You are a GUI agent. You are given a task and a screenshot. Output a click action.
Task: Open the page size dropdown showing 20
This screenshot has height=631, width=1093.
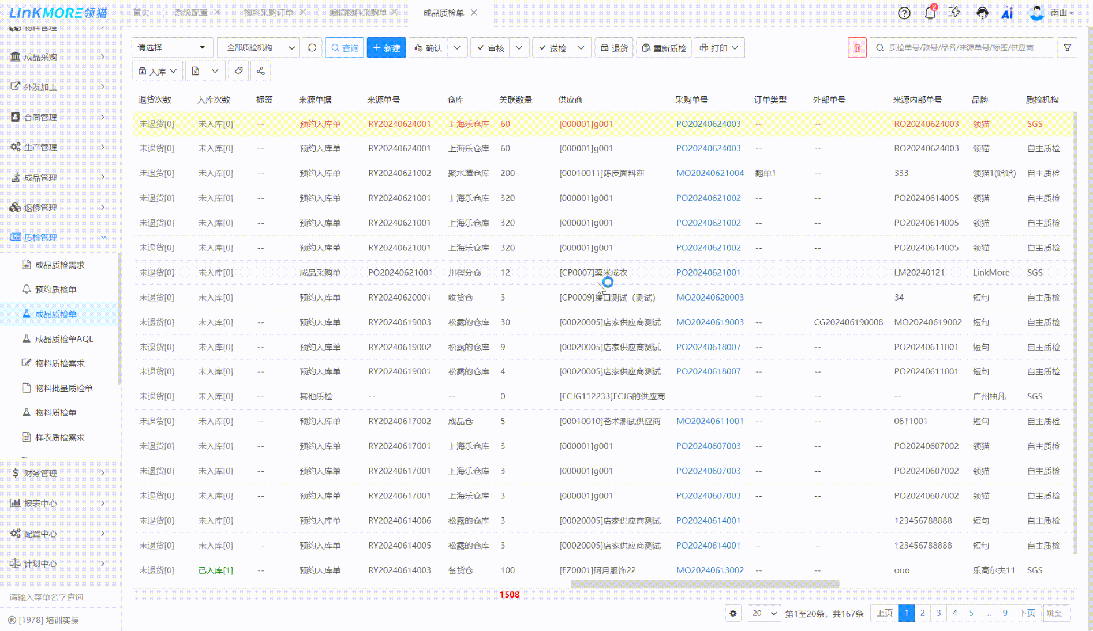click(764, 613)
